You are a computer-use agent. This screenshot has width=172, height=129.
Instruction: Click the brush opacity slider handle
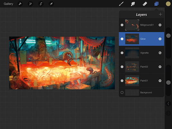click(x=168, y=83)
